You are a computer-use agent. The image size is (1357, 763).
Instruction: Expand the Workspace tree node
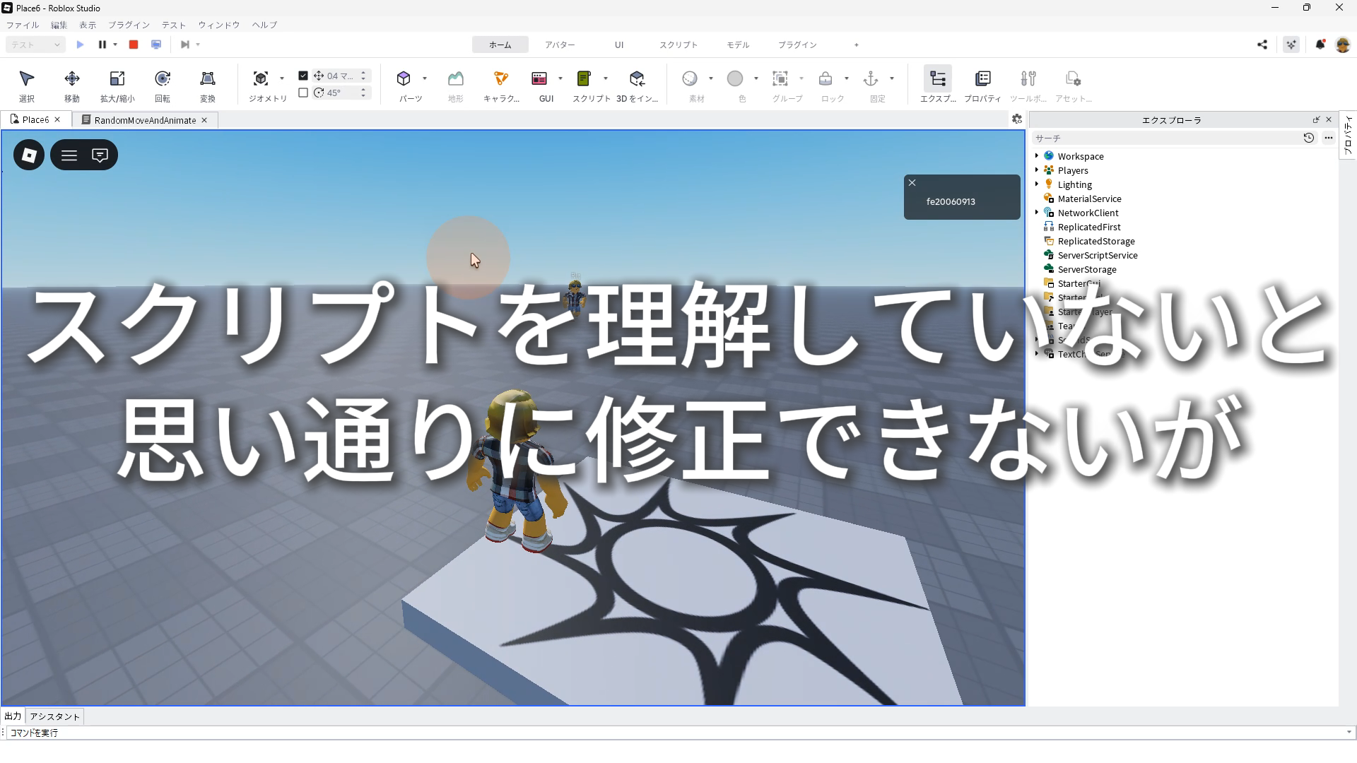coord(1037,156)
